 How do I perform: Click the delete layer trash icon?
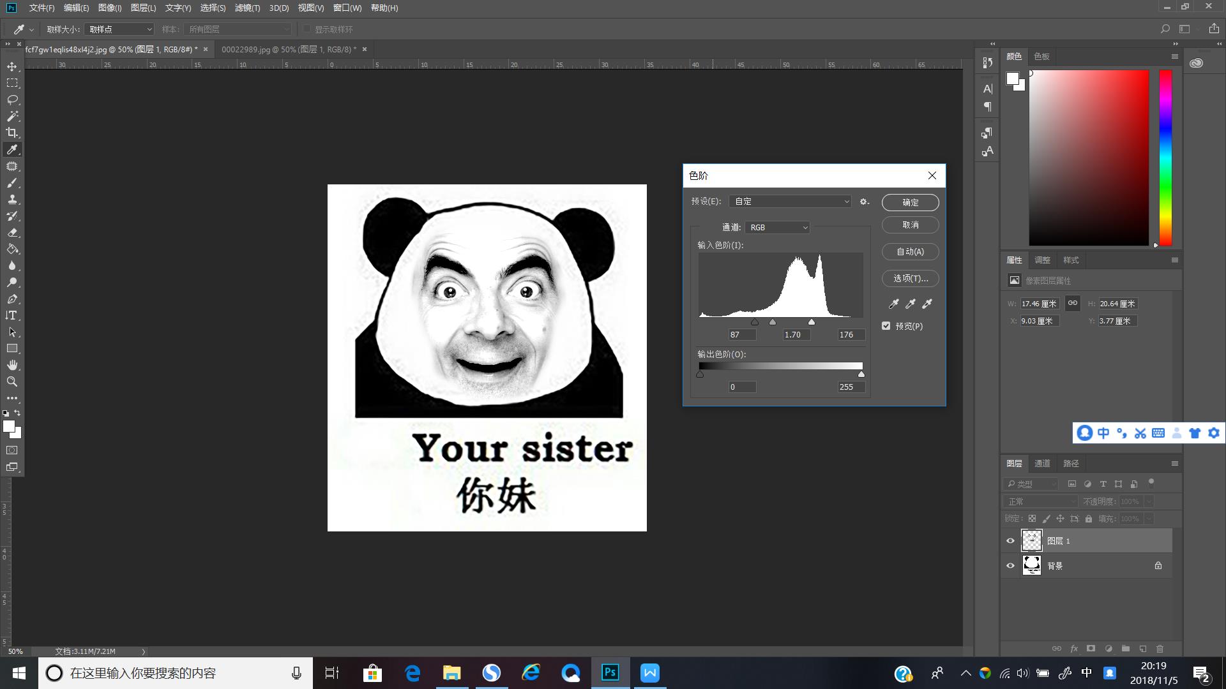coord(1160,649)
